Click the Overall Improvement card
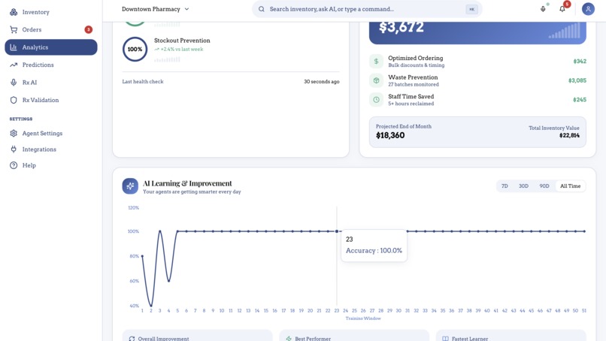The width and height of the screenshot is (606, 341). click(198, 335)
